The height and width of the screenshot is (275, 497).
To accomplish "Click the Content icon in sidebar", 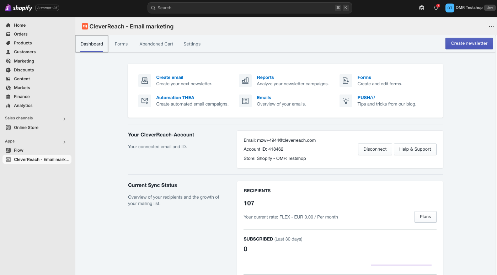I will tap(8, 79).
